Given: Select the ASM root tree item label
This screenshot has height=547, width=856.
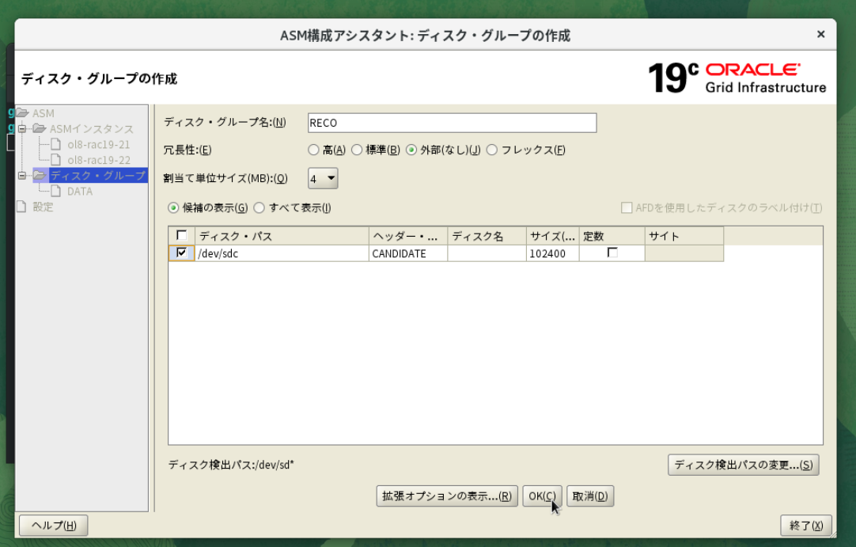Looking at the screenshot, I should pos(44,113).
